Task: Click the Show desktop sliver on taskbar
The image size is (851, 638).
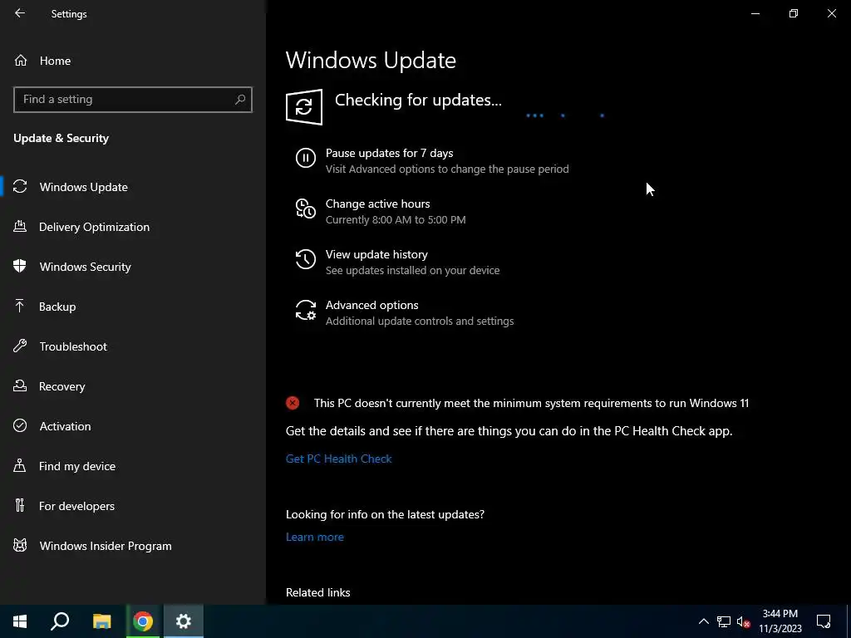Action: 849,621
